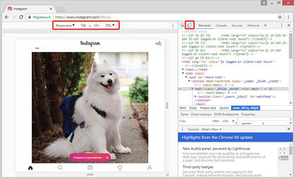Click the secure site lock icon
This screenshot has height=179, width=295.
[29, 17]
